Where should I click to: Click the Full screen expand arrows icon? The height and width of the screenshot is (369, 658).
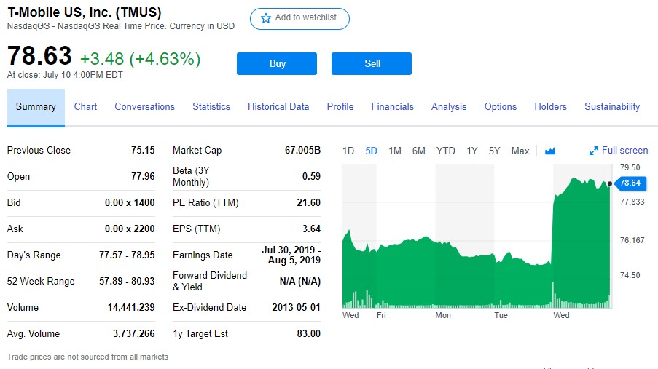(x=593, y=151)
